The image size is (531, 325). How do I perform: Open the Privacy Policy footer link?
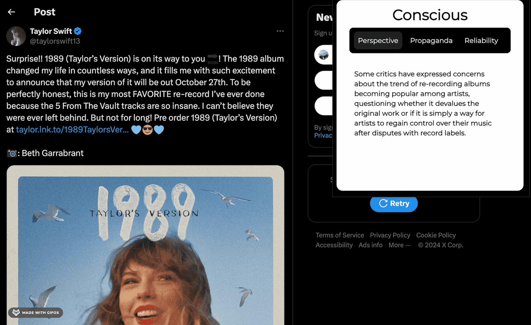(390, 235)
